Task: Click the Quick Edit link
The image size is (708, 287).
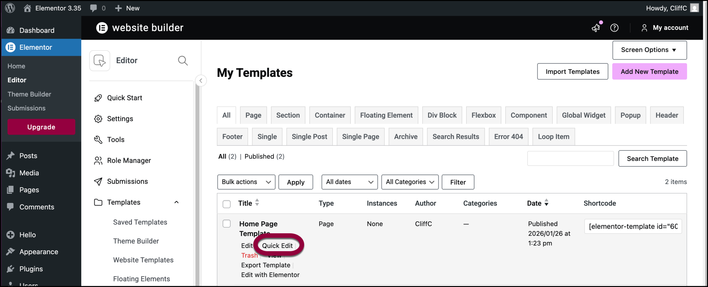Action: (x=277, y=246)
